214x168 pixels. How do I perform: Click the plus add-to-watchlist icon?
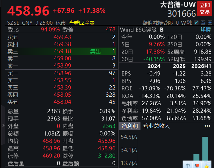(210, 23)
